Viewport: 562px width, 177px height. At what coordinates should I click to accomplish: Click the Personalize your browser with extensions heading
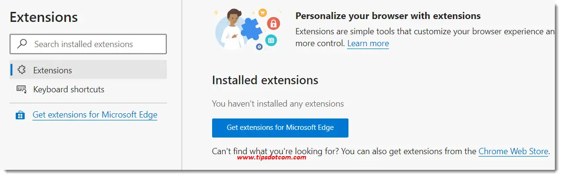[x=388, y=16]
